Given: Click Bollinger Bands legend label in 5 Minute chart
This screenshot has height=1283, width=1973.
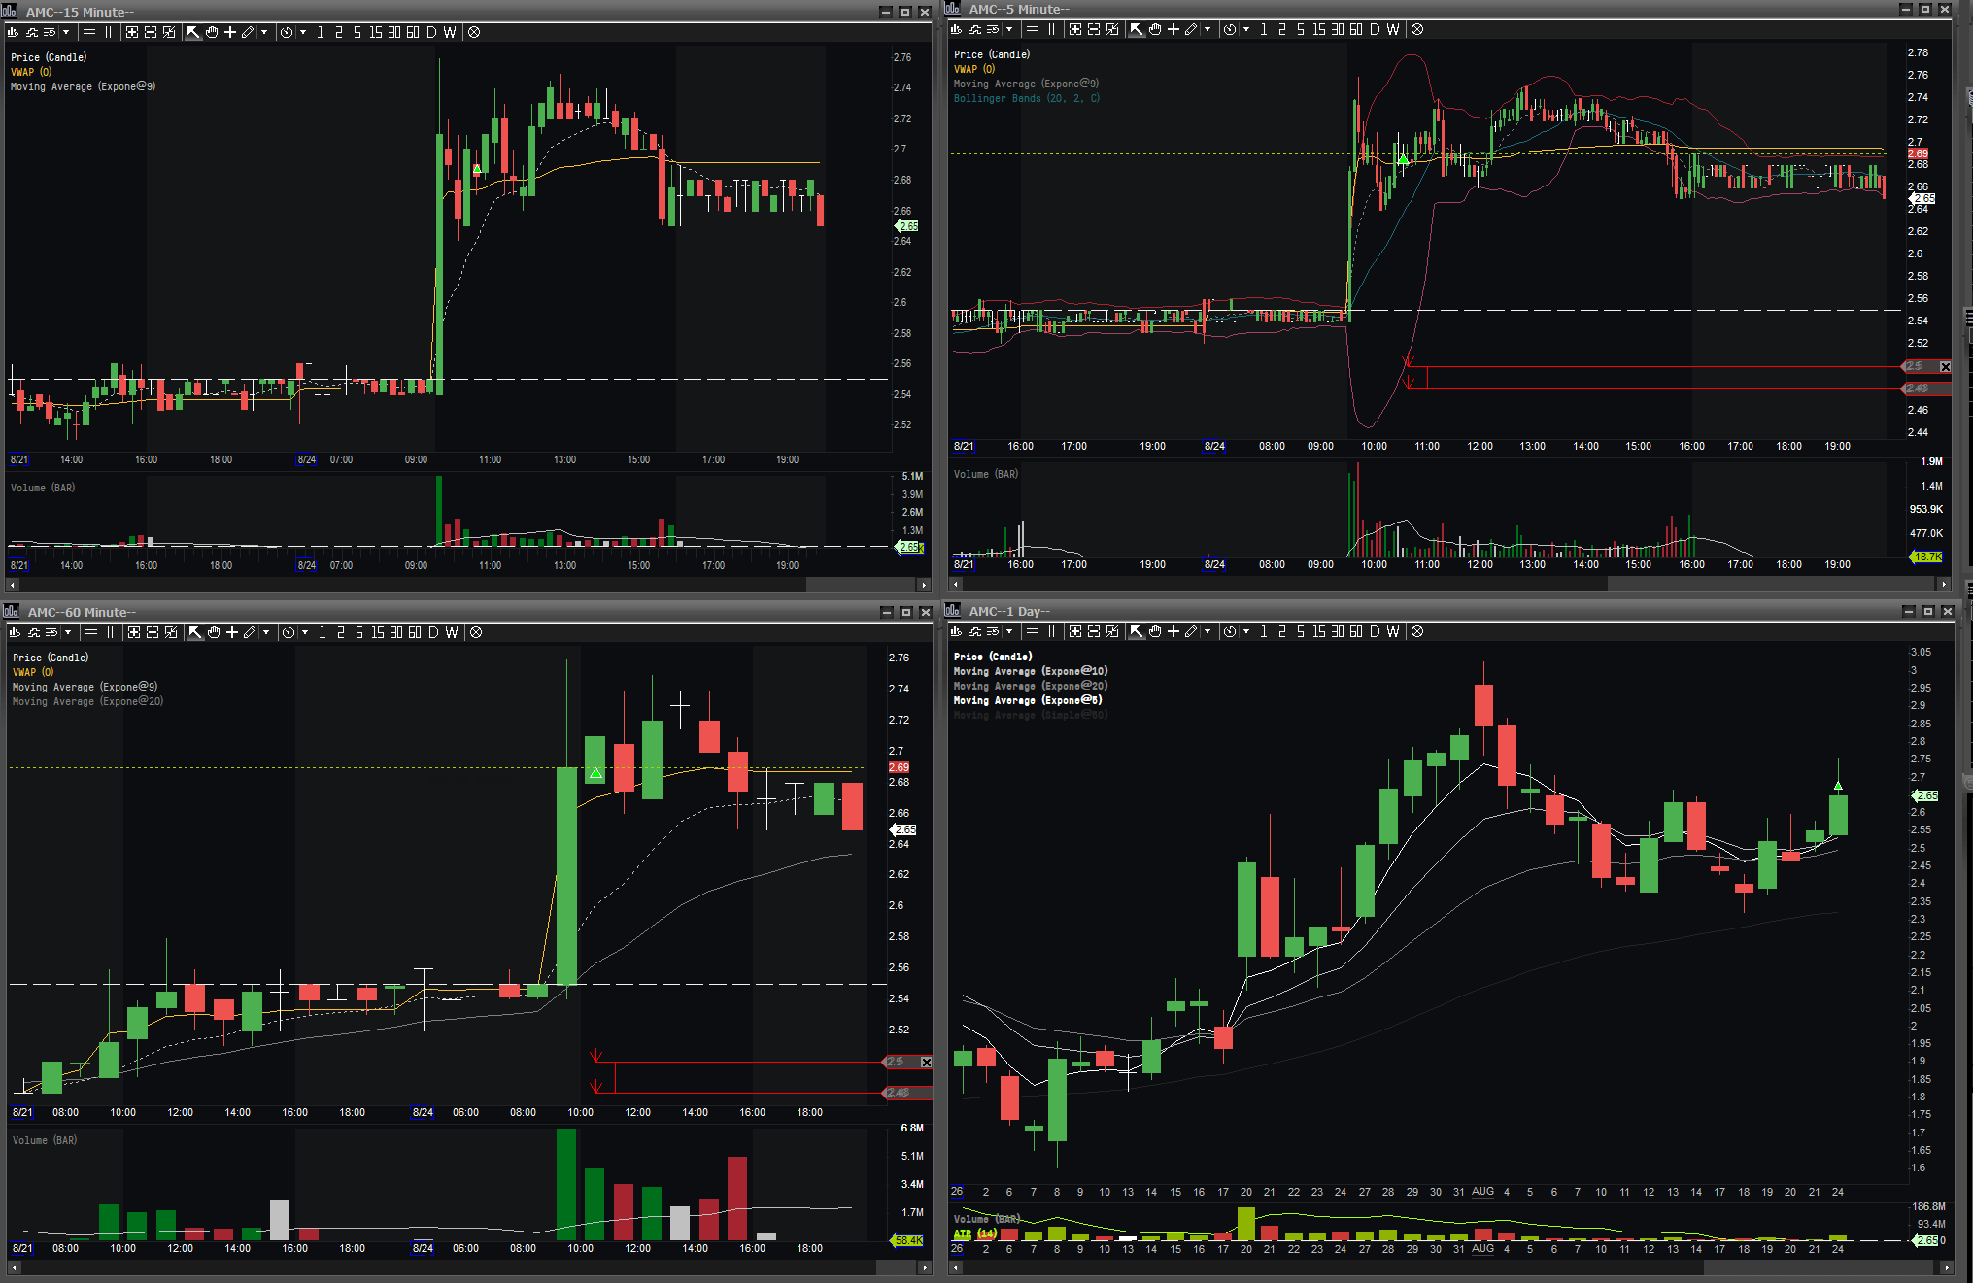Looking at the screenshot, I should (x=1027, y=98).
